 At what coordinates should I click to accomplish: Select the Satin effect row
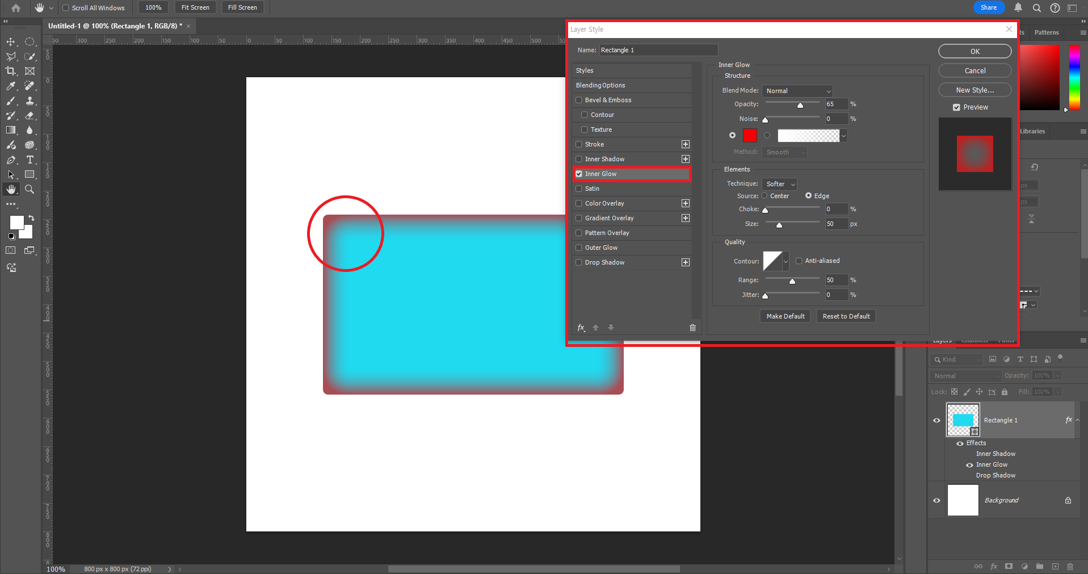pyautogui.click(x=632, y=188)
